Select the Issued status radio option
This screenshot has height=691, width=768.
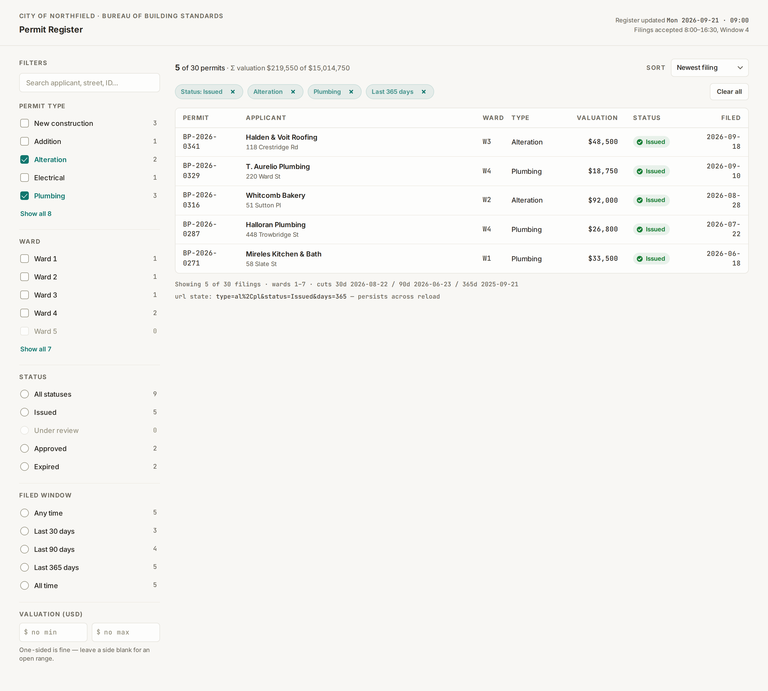25,412
